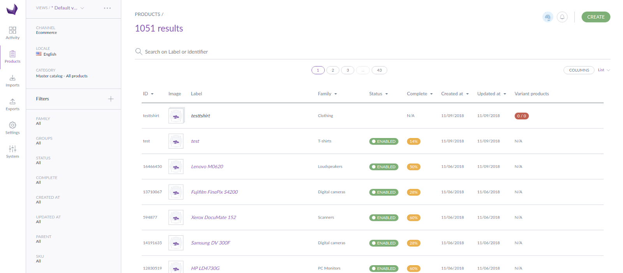The image size is (623, 273).
Task: Open the Samsung DV 300F product
Action: 211,243
